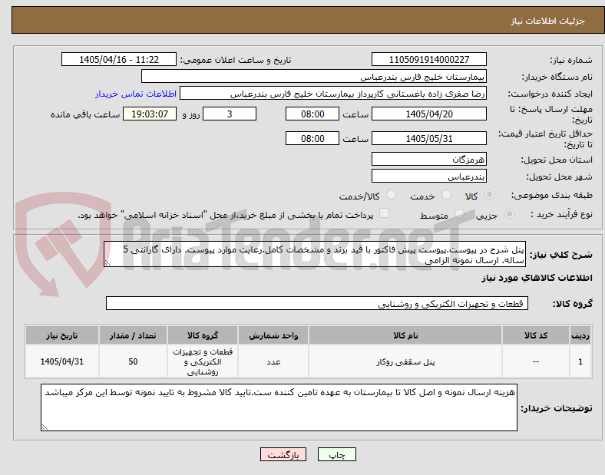Click the شهر محل تحویل بندرعباس field
The height and width of the screenshot is (475, 605).
428,176
